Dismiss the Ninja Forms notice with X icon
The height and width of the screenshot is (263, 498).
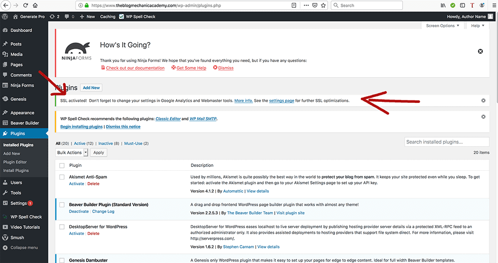(480, 51)
